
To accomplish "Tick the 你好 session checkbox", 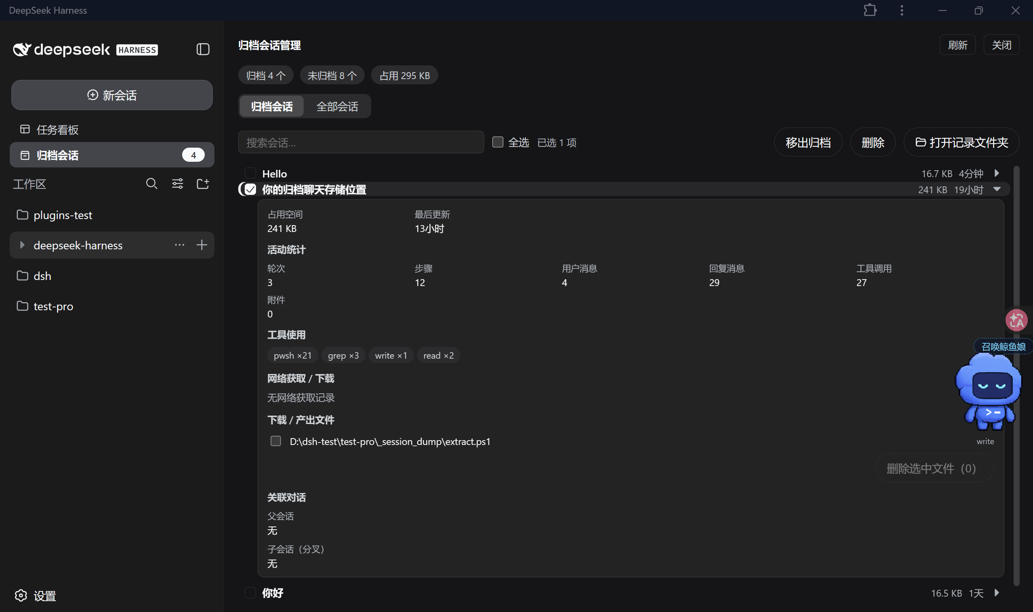I will click(x=250, y=593).
